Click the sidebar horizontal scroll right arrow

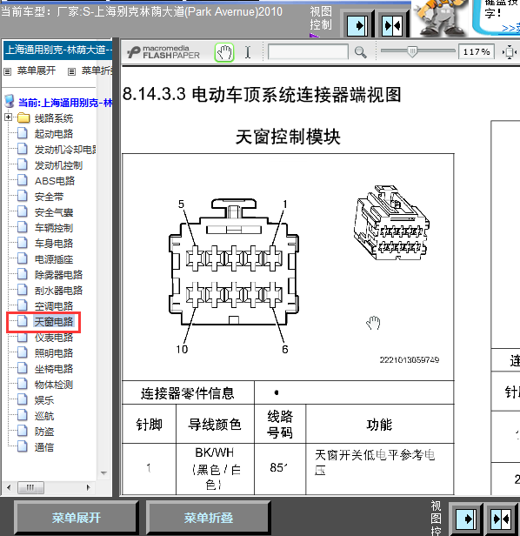point(89,488)
